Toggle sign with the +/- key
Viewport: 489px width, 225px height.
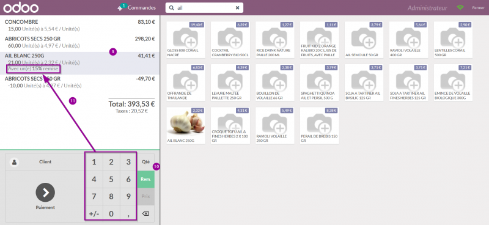(94, 214)
